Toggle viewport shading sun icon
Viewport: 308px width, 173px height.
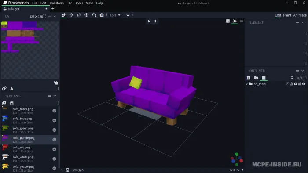235,21
